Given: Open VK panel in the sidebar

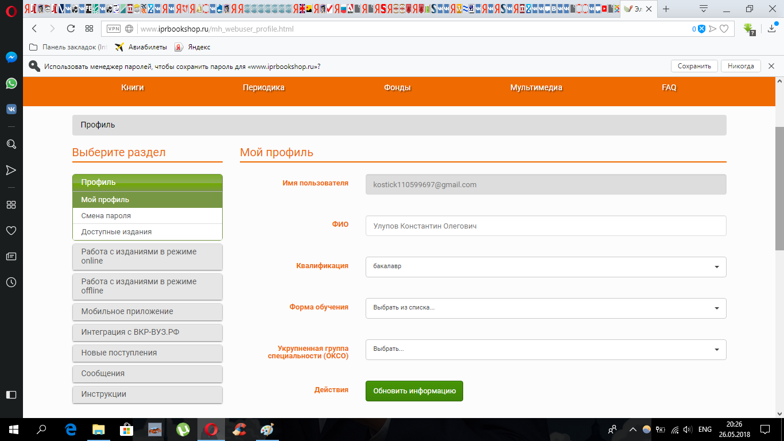Looking at the screenshot, I should tap(11, 109).
